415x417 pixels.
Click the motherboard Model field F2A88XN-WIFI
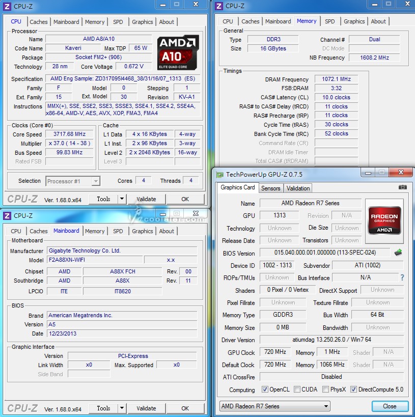(95, 260)
